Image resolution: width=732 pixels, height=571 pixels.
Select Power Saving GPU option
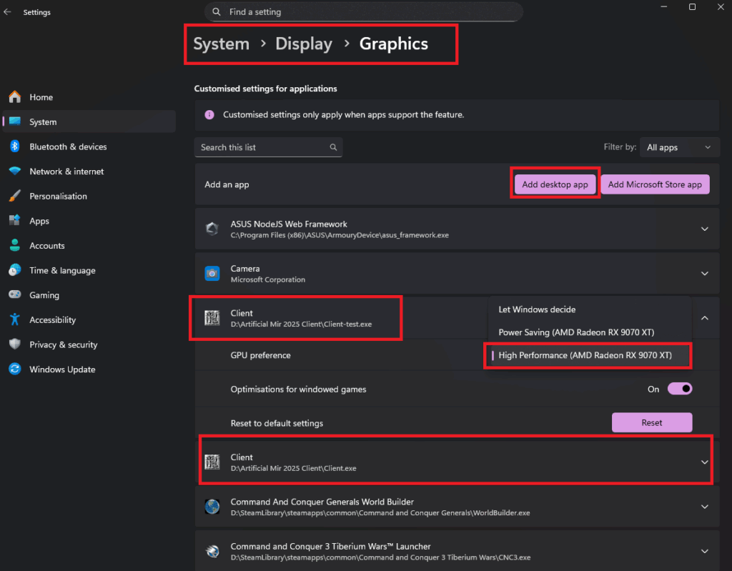pos(576,332)
